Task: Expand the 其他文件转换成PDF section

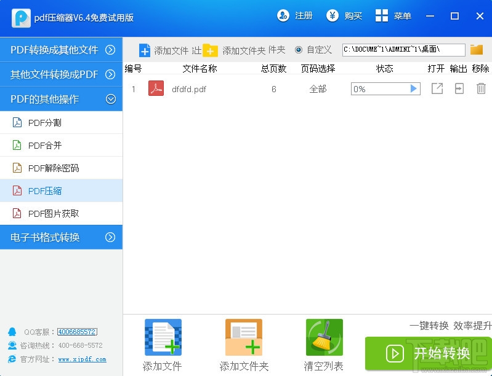Action: 61,74
